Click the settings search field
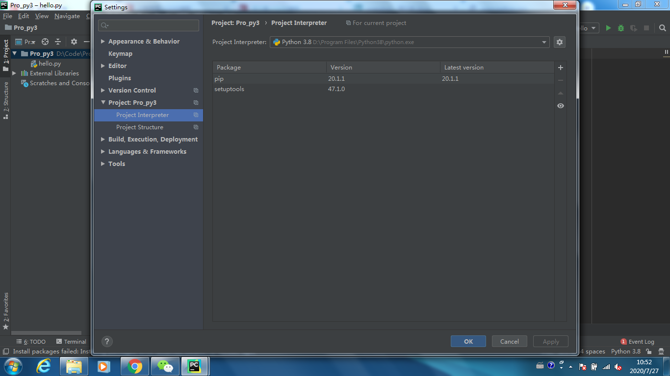Viewport: 670px width, 376px height. (x=149, y=25)
